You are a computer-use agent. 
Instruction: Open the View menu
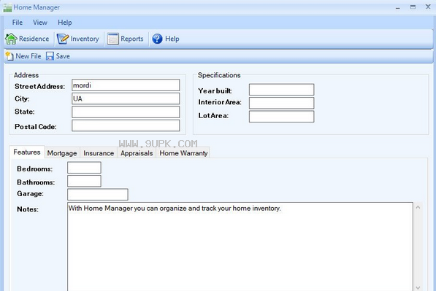pos(40,22)
